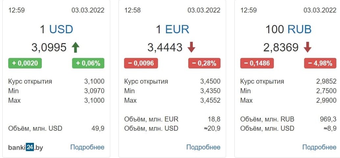Click the red down arrow beside RUB rate
The height and width of the screenshot is (158, 340).
(307, 47)
